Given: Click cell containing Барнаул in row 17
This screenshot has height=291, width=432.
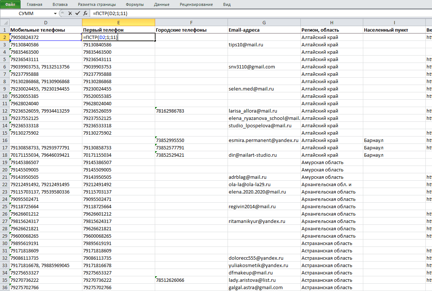Looking at the screenshot, I should click(x=394, y=148).
